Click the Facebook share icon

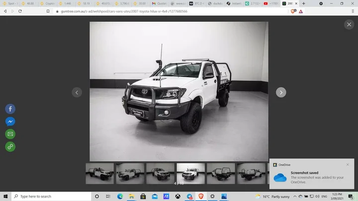tap(10, 109)
